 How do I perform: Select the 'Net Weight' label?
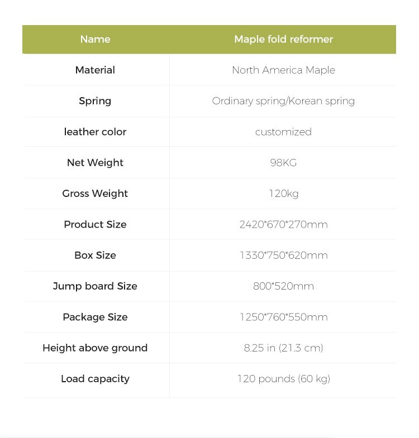point(95,162)
